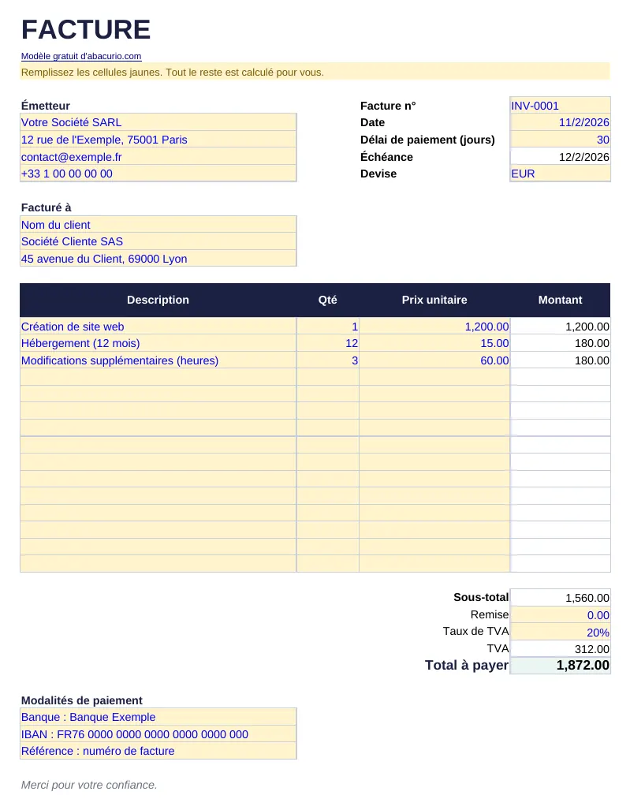Select quantity 1 for Création de site web

tap(327, 326)
